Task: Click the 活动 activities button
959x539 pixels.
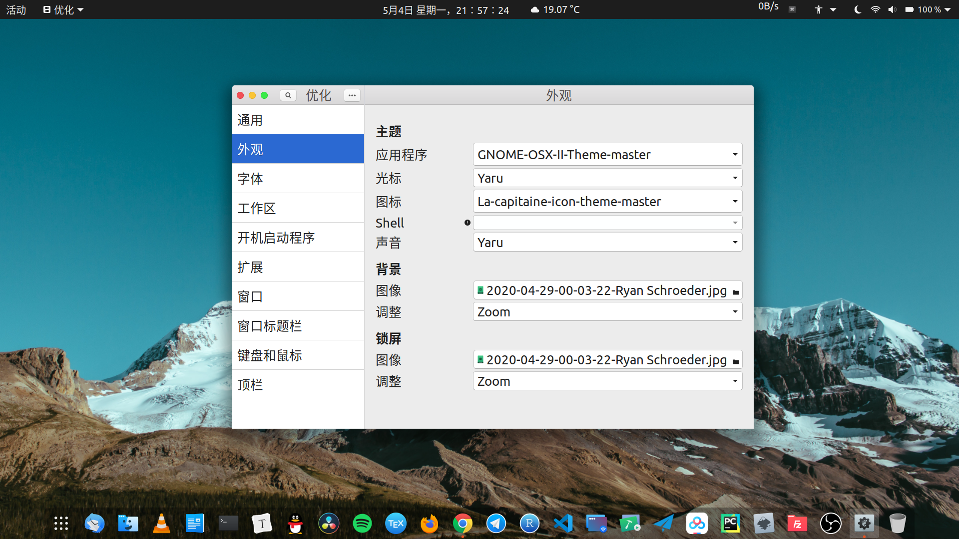Action: 16,9
